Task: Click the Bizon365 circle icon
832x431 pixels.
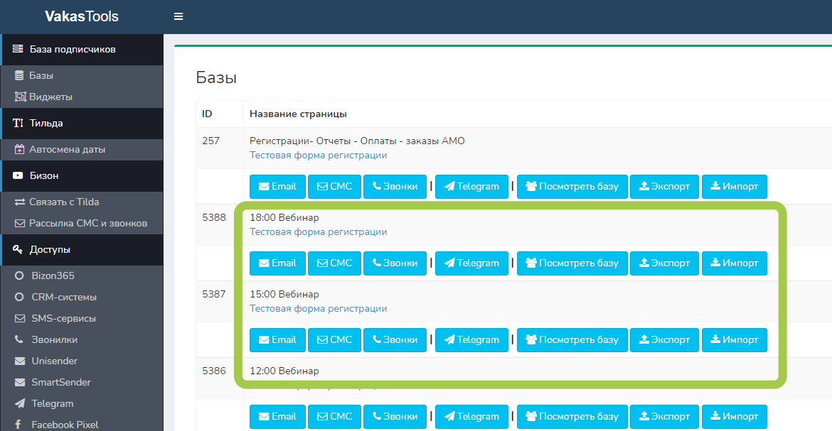Action: (19, 276)
